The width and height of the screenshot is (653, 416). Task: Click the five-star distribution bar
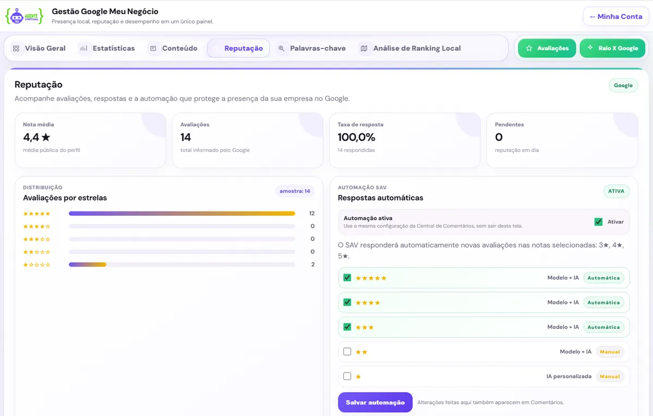pos(182,214)
